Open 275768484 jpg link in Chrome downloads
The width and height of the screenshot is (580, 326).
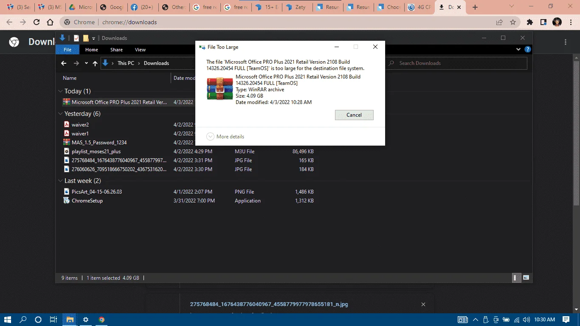269,304
